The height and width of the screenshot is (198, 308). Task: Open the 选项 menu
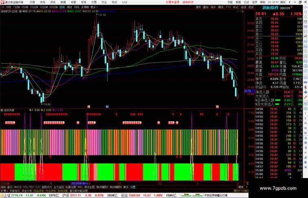255,2
